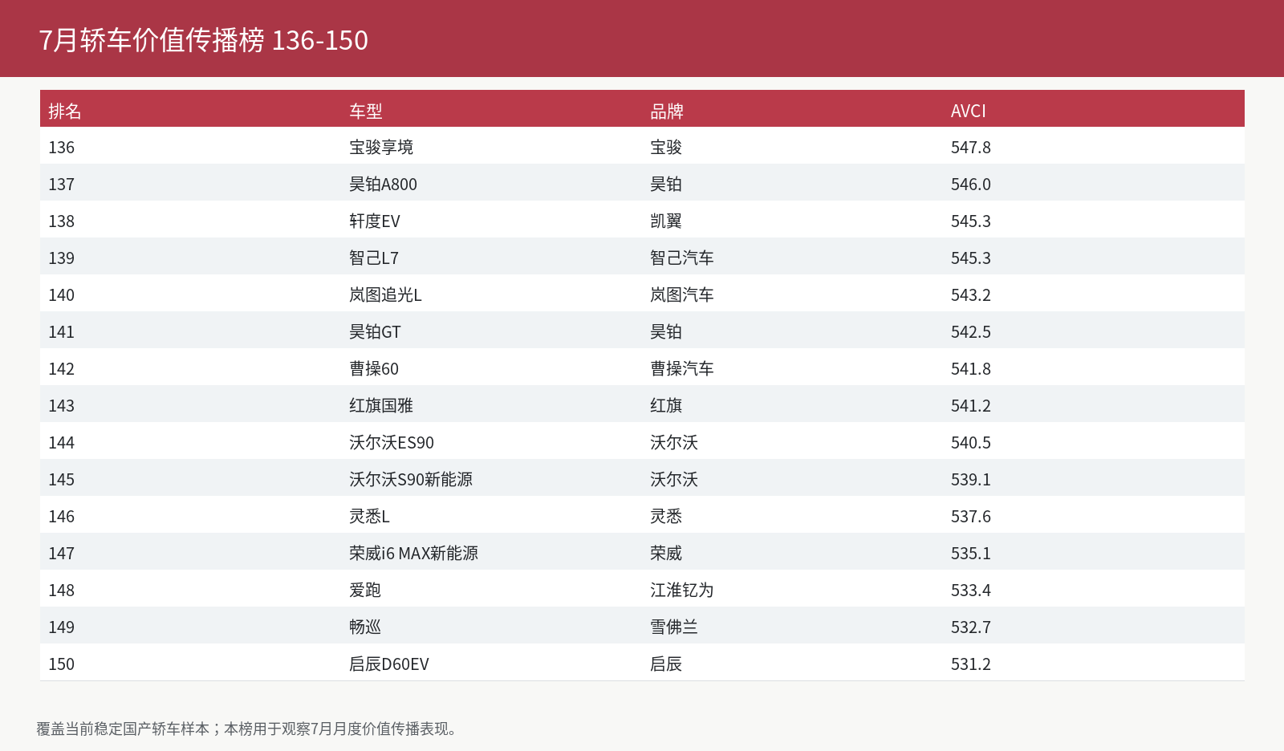The image size is (1284, 751).
Task: Click brand cell 宝骏 in row 136
Action: tap(666, 148)
